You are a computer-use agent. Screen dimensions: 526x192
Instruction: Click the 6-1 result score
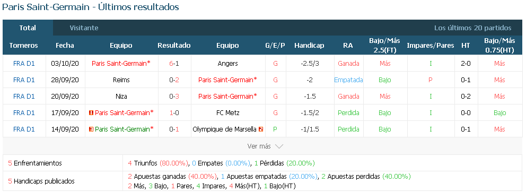coord(174,64)
